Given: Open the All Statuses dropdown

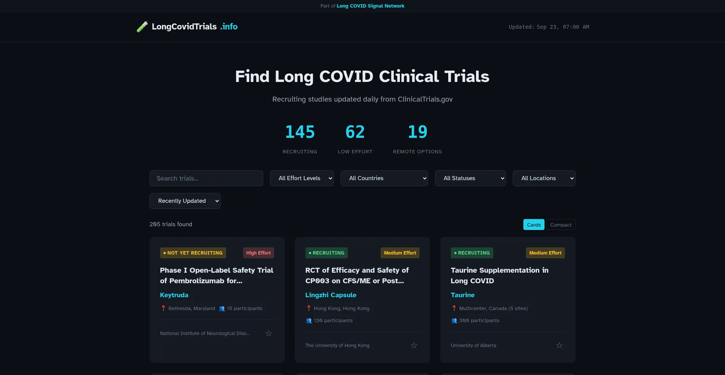Looking at the screenshot, I should point(470,178).
